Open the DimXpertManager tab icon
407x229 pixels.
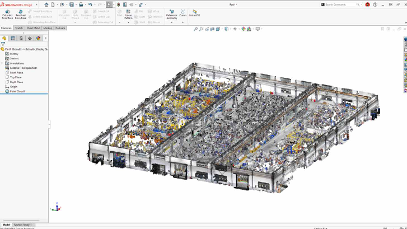(30, 38)
